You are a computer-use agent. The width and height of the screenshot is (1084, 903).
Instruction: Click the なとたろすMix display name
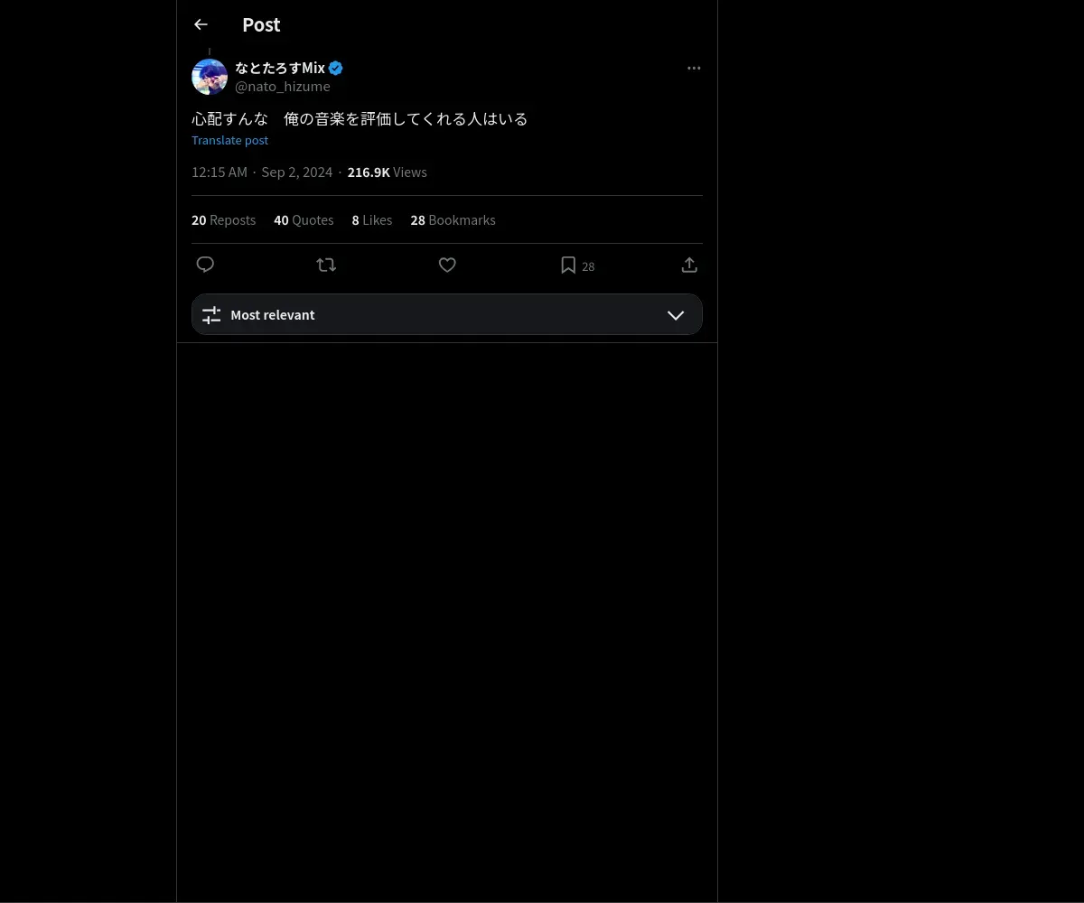click(280, 69)
